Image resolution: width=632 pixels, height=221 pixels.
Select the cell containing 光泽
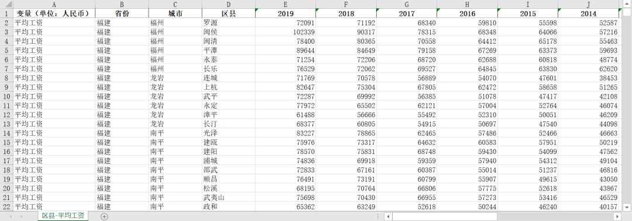[229, 133]
